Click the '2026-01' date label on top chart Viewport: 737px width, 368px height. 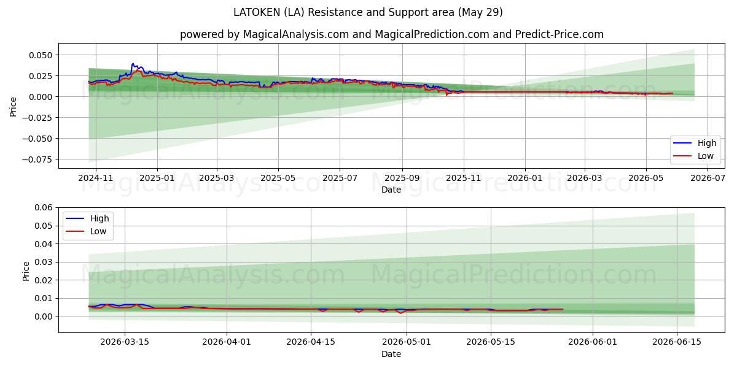tap(525, 178)
